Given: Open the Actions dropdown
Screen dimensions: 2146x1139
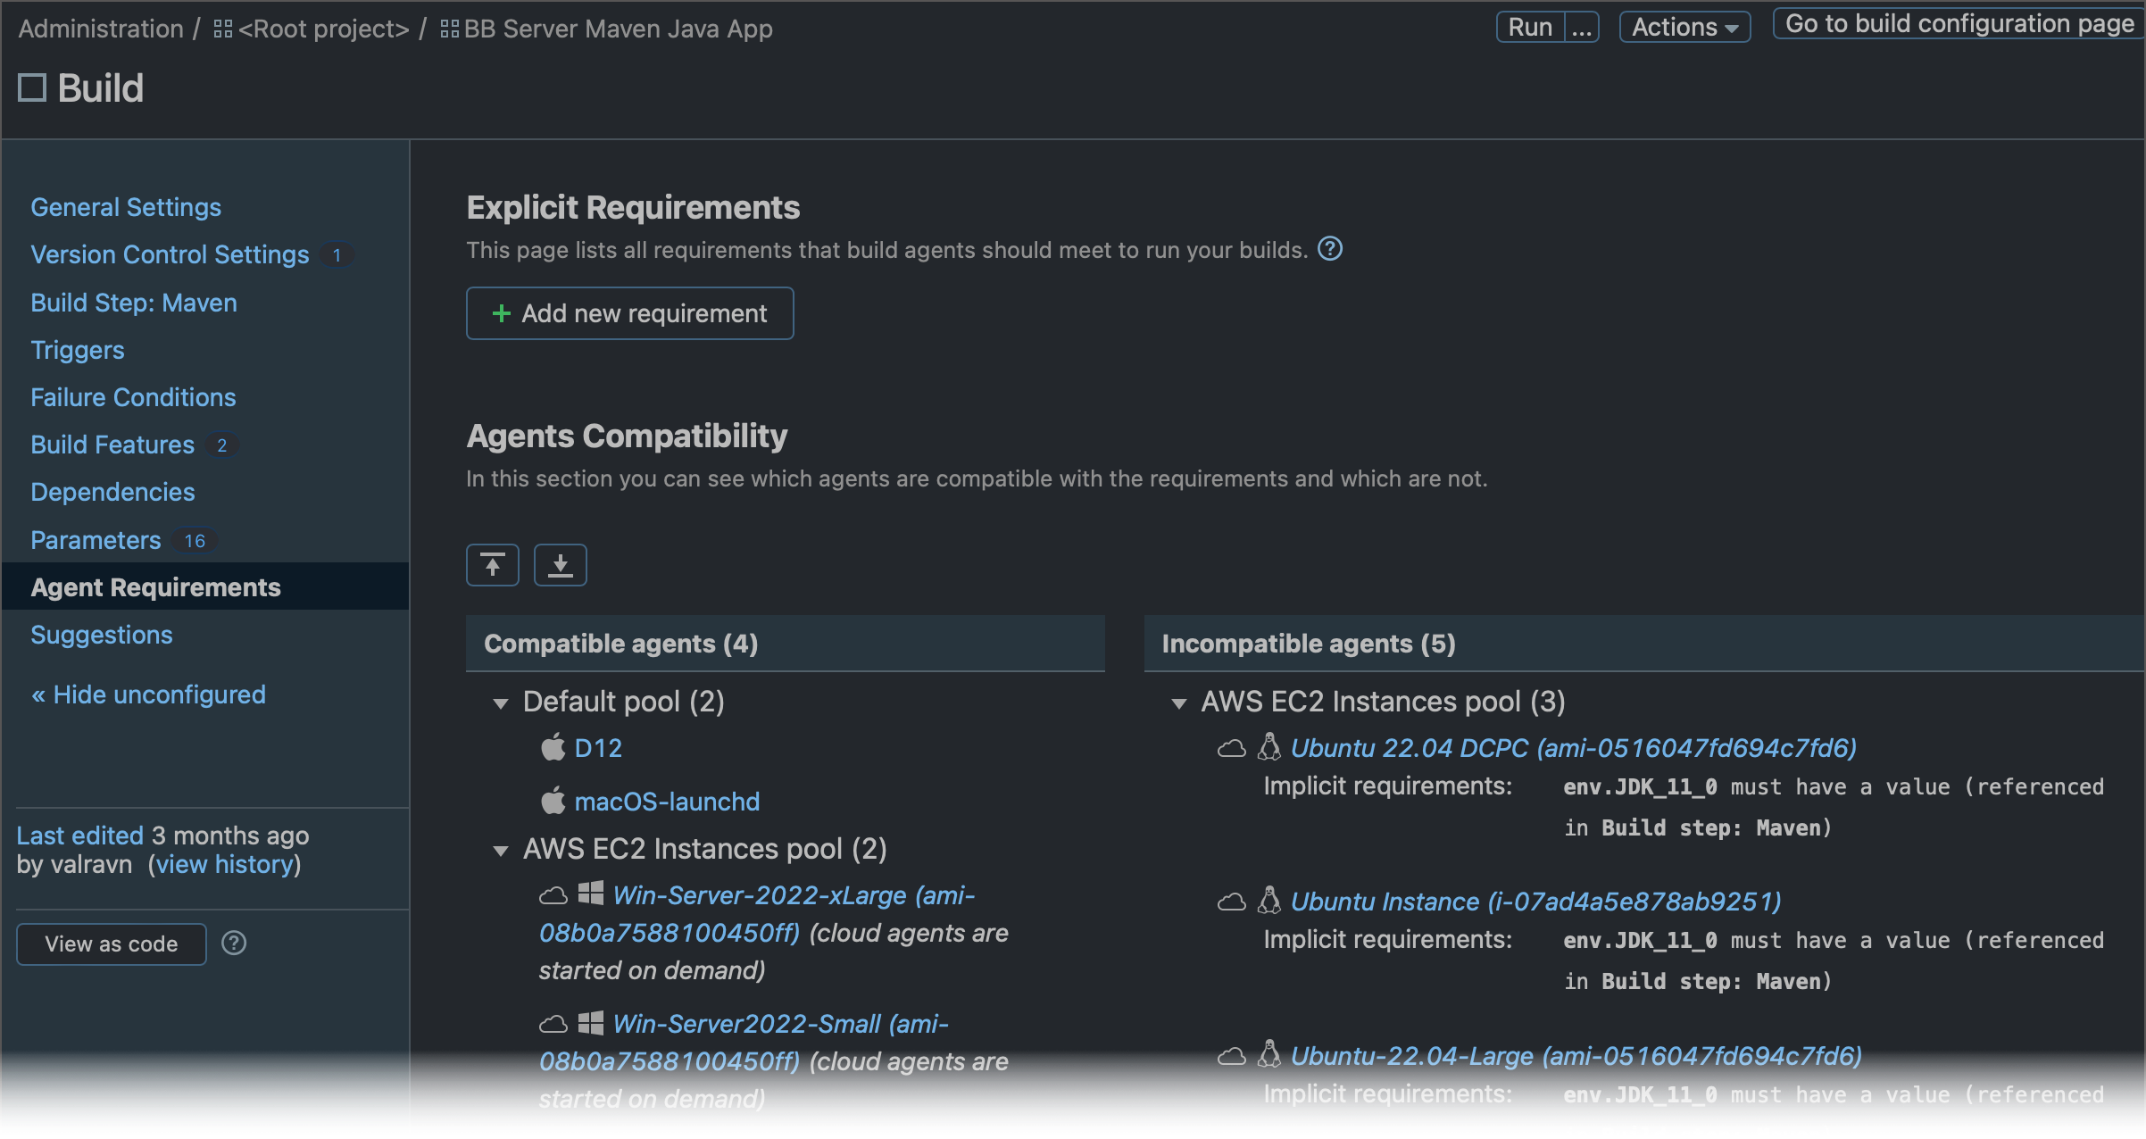Looking at the screenshot, I should [1684, 26].
